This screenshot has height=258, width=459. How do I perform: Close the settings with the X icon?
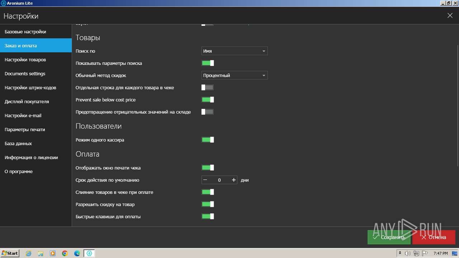point(450,16)
